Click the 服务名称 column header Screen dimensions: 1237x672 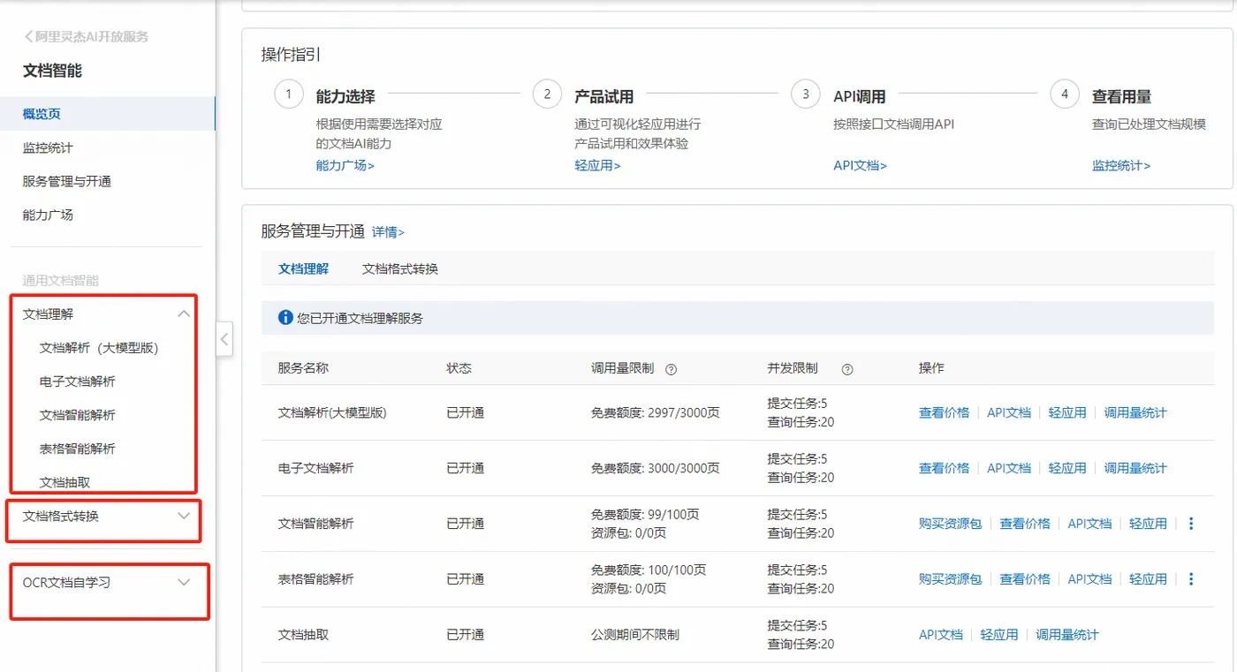click(x=303, y=368)
